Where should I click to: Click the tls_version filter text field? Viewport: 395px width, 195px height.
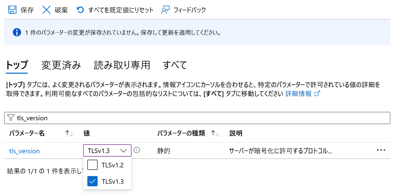coord(197,118)
